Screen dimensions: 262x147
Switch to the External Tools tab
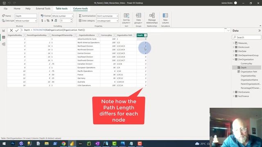point(43,9)
